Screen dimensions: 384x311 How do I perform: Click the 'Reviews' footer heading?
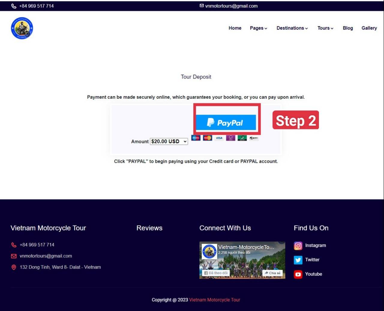[149, 228]
